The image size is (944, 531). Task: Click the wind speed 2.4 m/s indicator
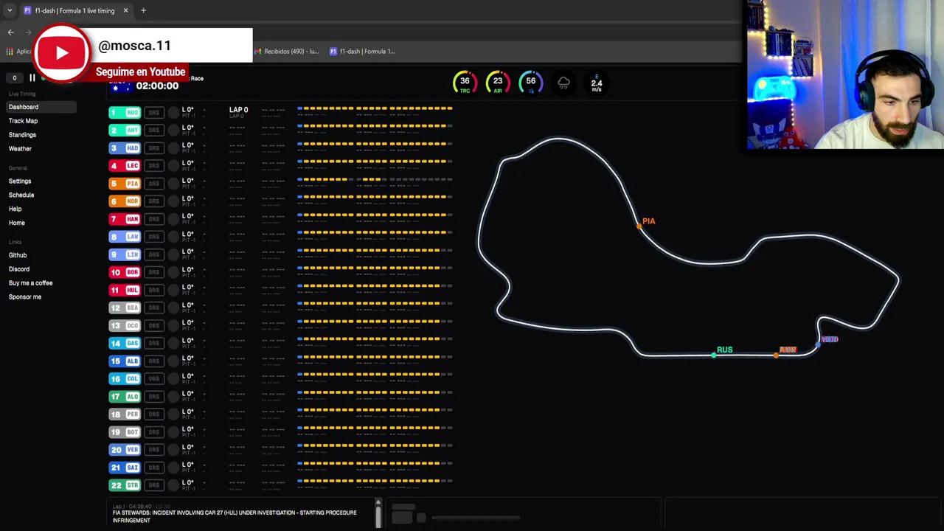(x=597, y=83)
